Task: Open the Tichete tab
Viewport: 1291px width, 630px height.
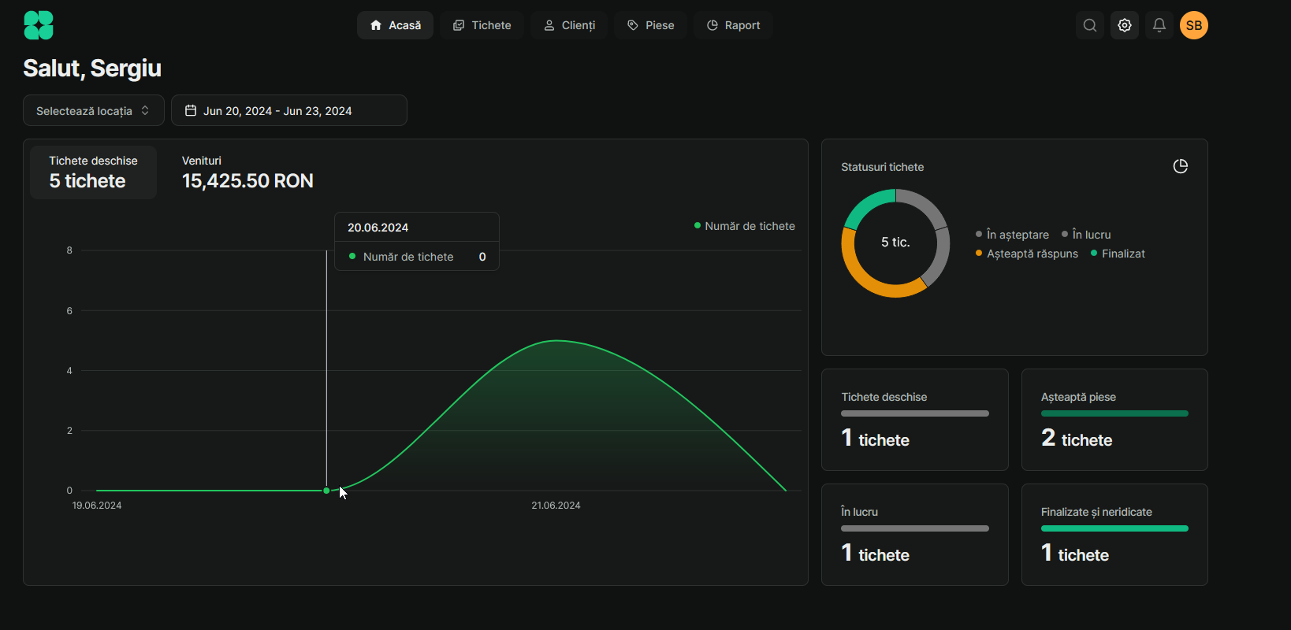Action: [x=482, y=25]
